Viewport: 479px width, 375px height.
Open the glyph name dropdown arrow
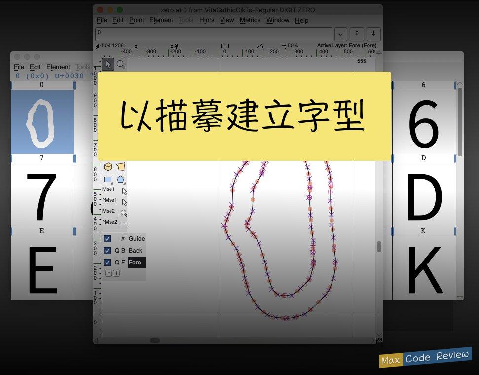[x=340, y=35]
